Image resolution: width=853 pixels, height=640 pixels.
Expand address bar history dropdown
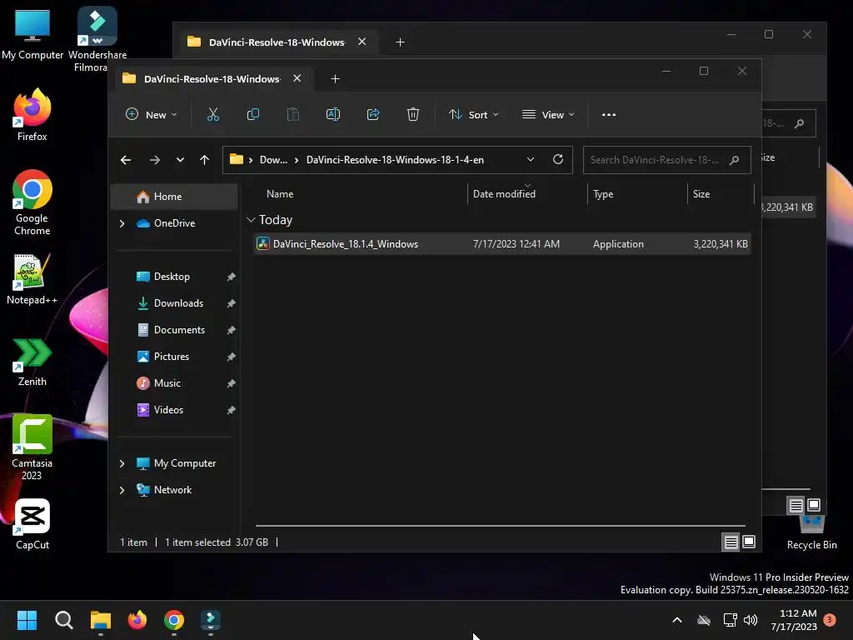click(x=531, y=159)
